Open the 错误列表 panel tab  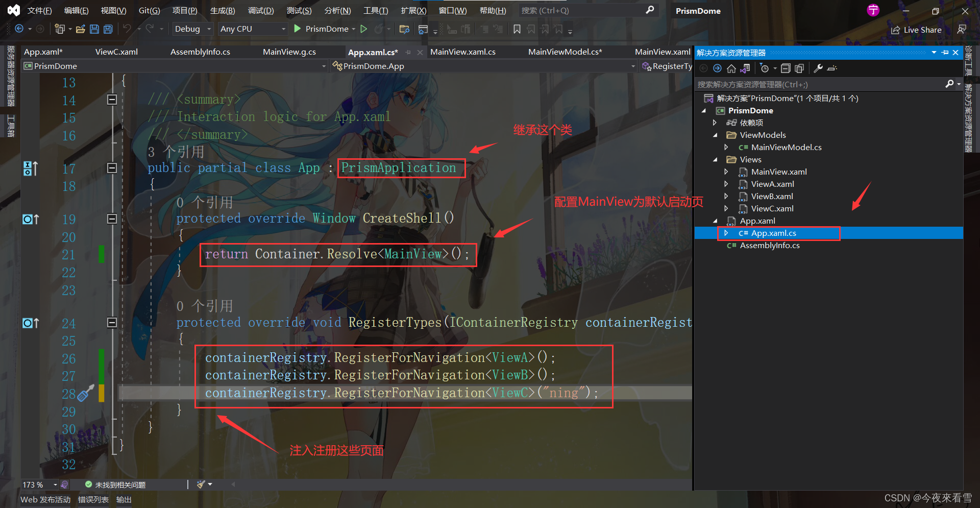tap(93, 499)
